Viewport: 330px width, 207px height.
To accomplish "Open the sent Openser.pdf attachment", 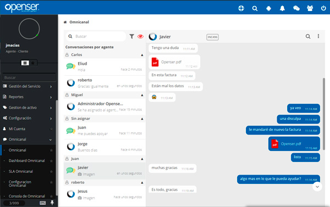I will [294, 144].
